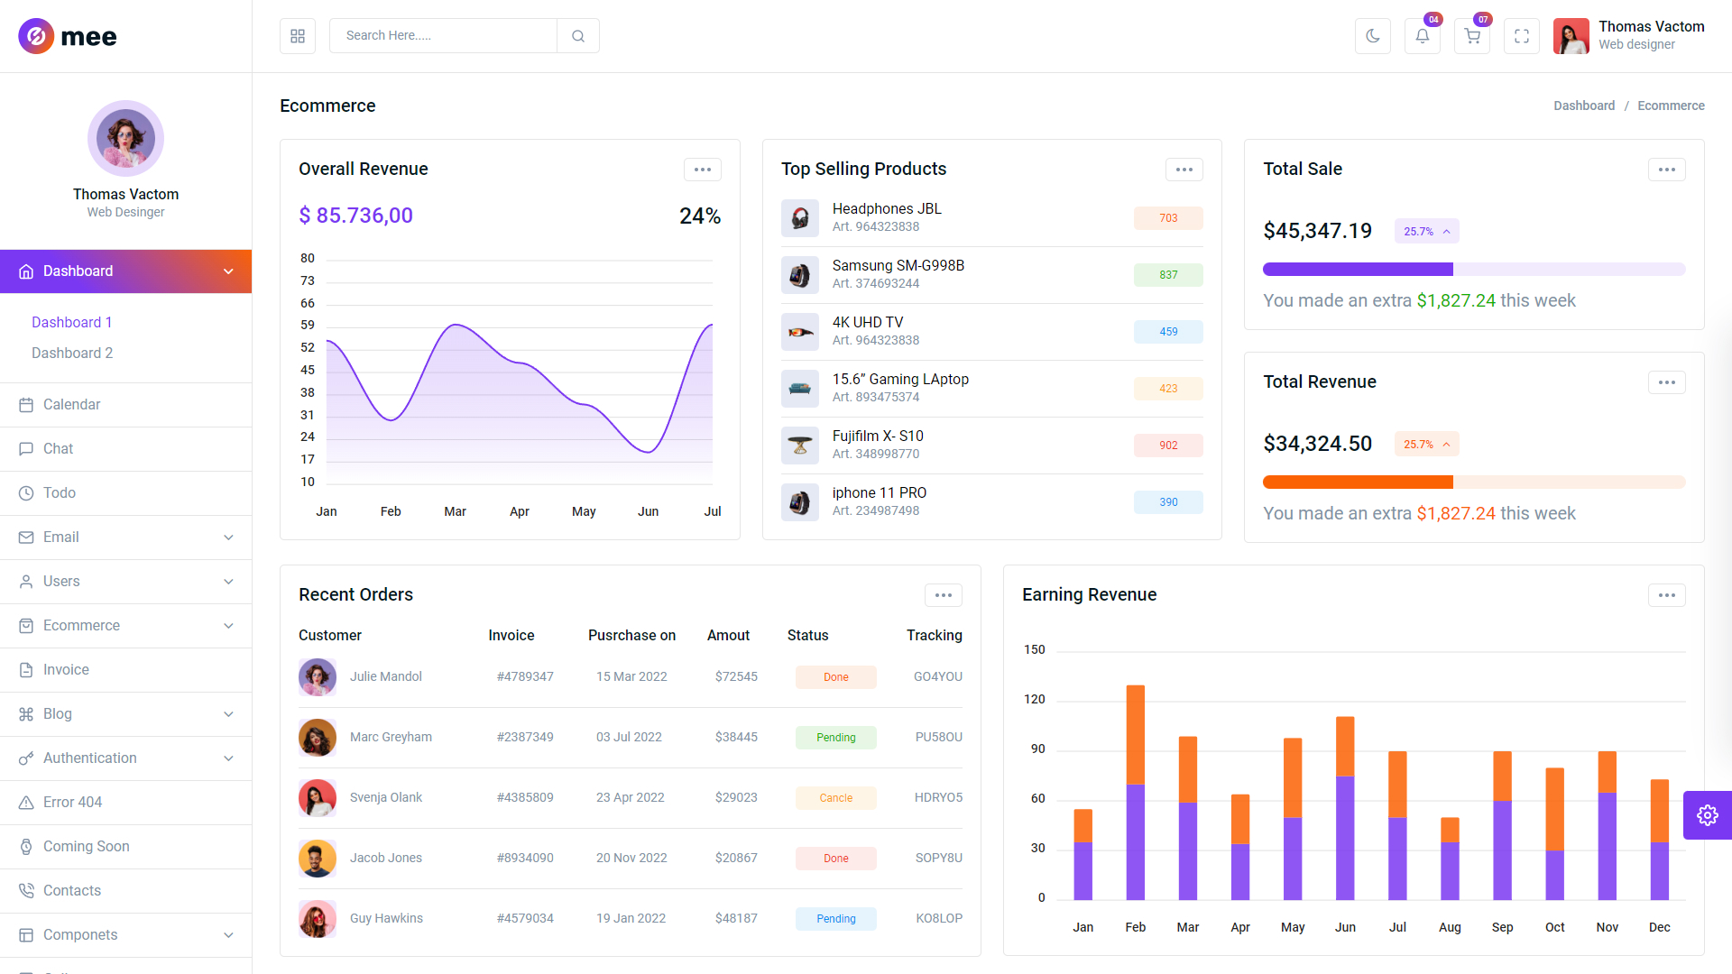The image size is (1732, 974).
Task: Open Overall Revenue options menu
Action: pyautogui.click(x=702, y=170)
